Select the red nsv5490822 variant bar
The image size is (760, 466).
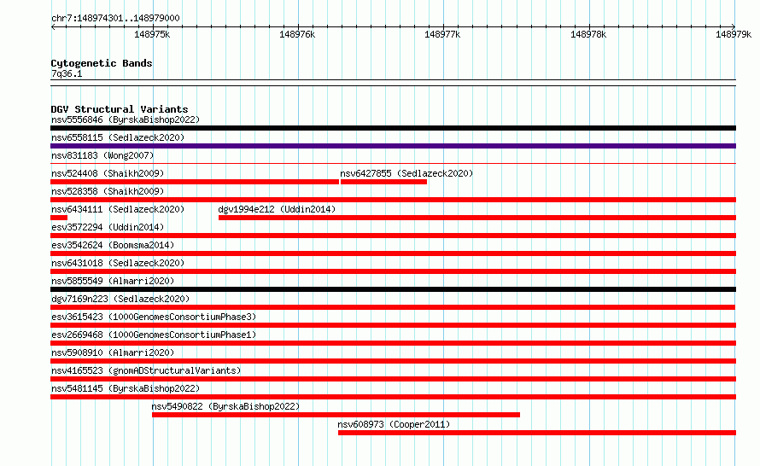[x=336, y=415]
